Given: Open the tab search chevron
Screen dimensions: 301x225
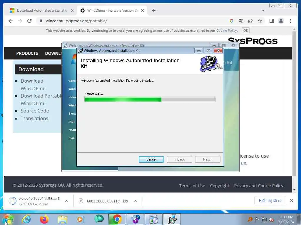Looking at the screenshot, I should click(262, 11).
